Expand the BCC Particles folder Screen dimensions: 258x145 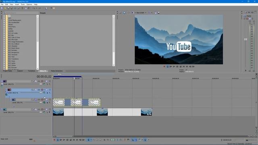[x=4, y=50]
